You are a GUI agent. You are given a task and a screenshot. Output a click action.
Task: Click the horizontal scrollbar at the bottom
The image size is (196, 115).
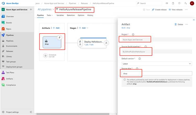click(73, 114)
